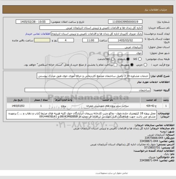The height and width of the screenshot is (179, 176).
Task: Click the postal code 5715853751
Action: [152, 148]
